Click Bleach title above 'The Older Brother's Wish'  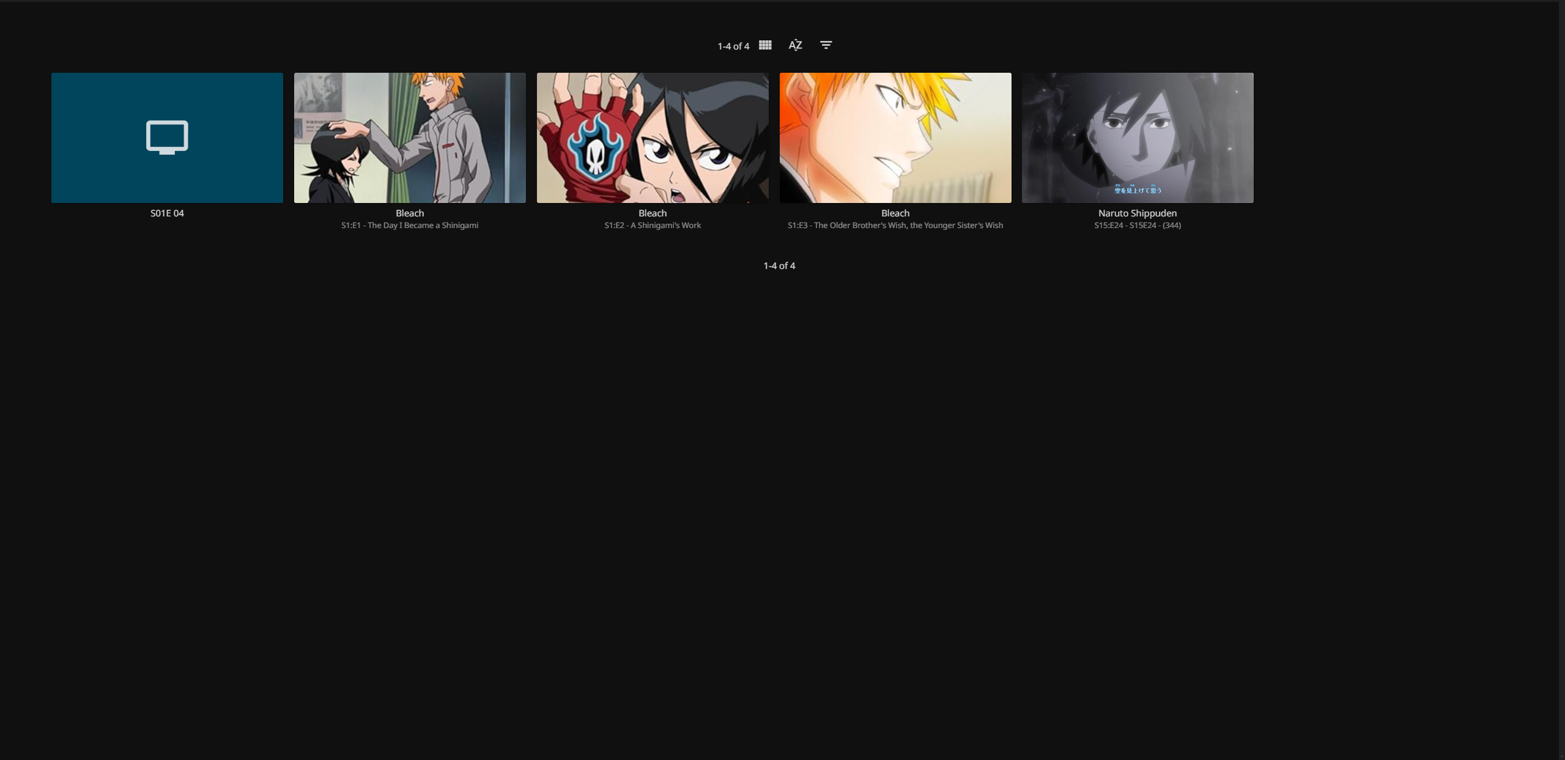pyautogui.click(x=895, y=213)
